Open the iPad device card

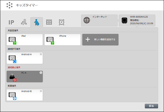click(25, 40)
